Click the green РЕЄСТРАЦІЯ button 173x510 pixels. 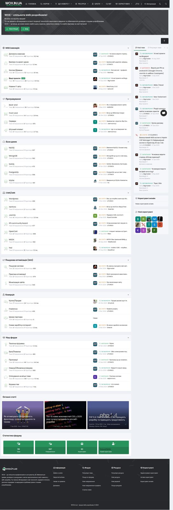click(12, 29)
